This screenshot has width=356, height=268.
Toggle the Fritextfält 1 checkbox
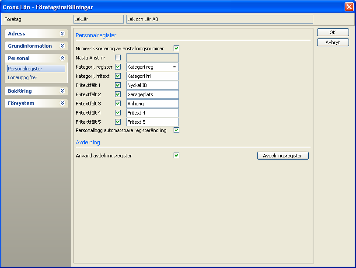[118, 85]
